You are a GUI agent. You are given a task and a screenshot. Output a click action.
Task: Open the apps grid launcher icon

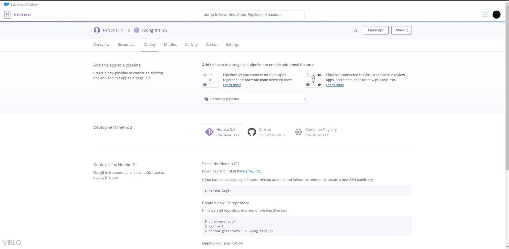(x=485, y=15)
